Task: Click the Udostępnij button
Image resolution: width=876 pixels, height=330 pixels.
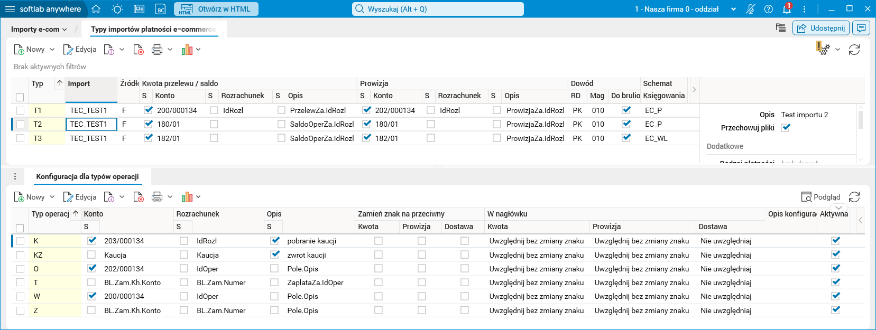Action: [x=821, y=28]
